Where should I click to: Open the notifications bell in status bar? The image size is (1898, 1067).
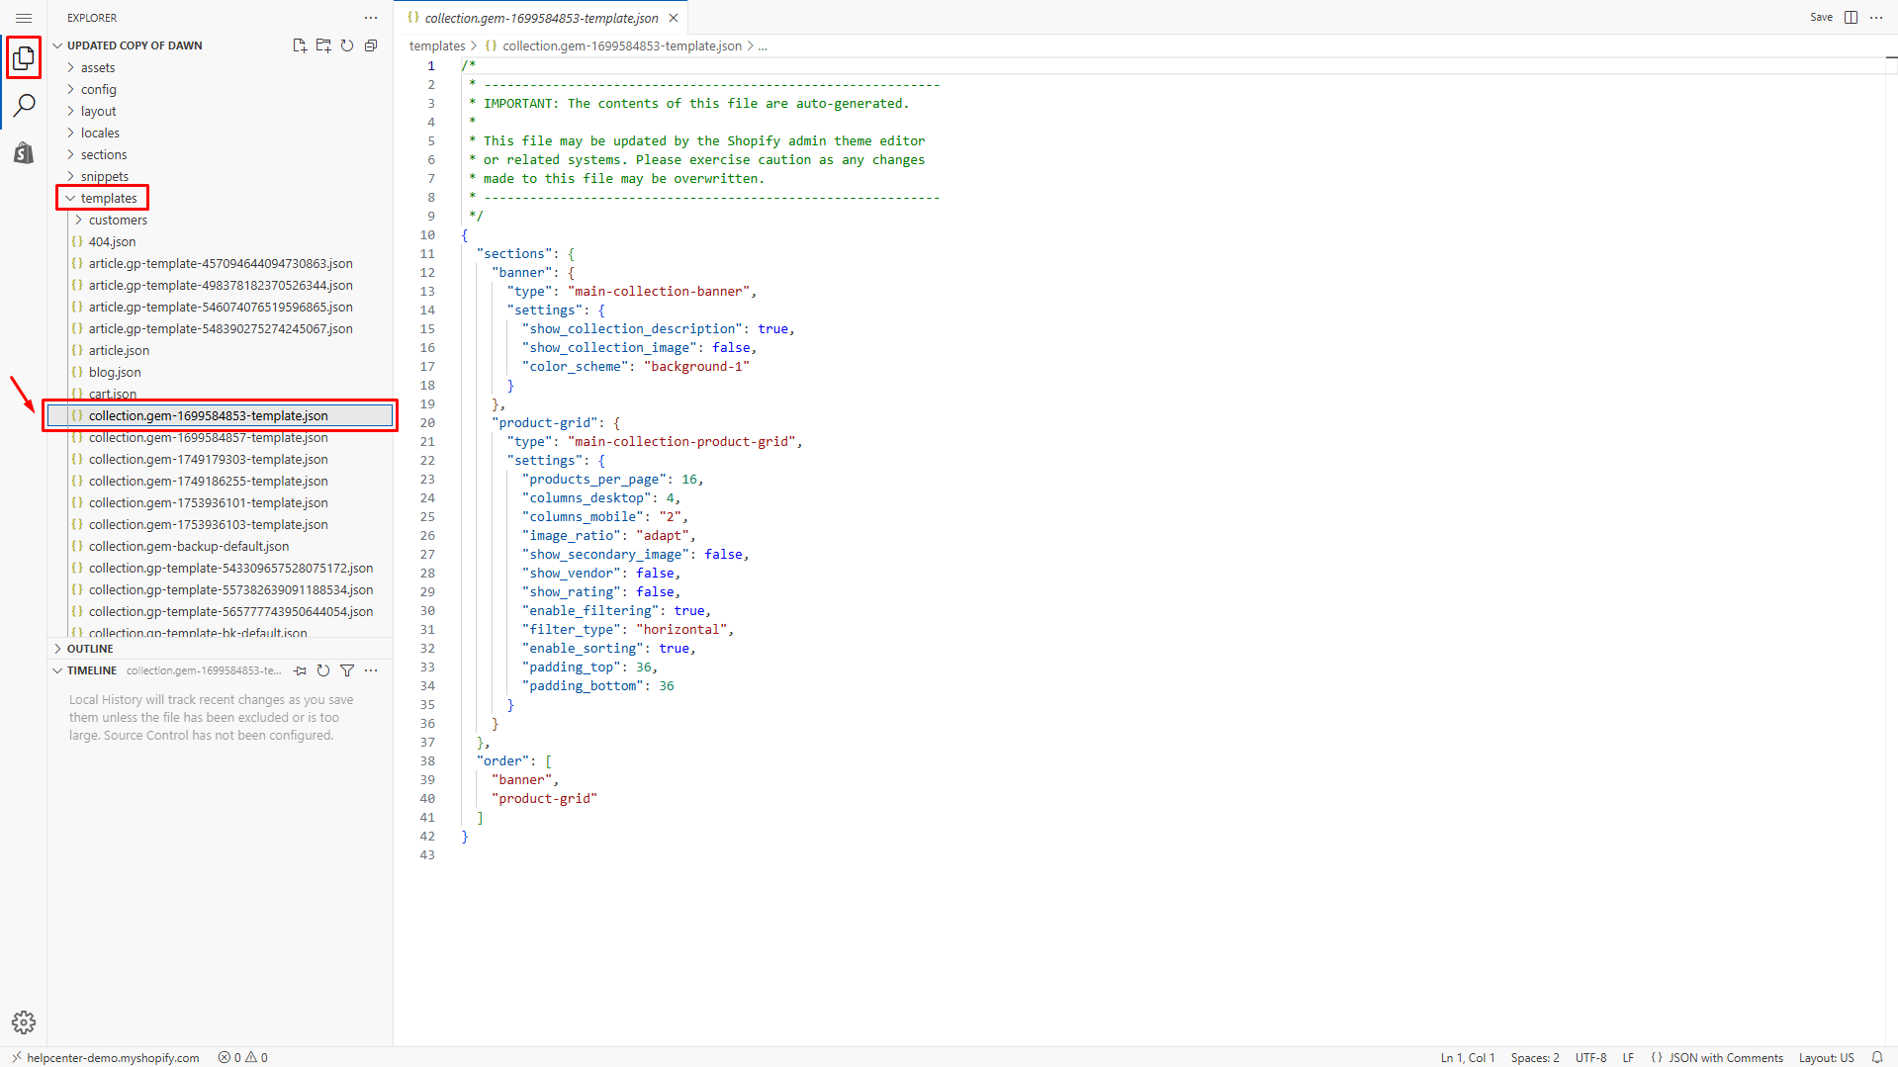coord(1876,1057)
